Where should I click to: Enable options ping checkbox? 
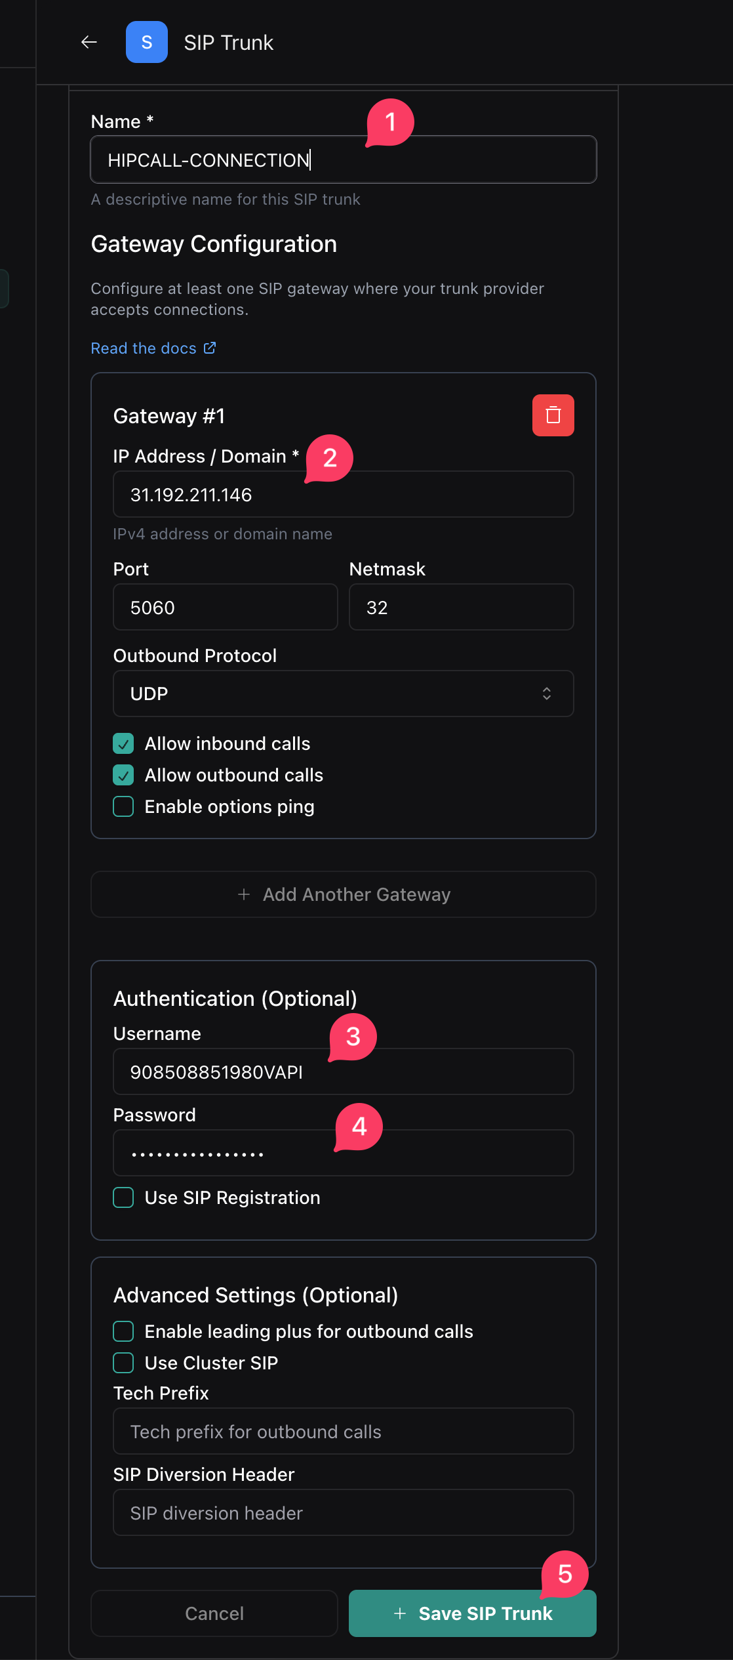point(123,806)
